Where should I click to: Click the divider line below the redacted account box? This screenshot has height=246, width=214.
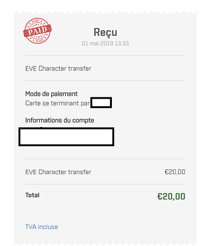[x=105, y=159]
